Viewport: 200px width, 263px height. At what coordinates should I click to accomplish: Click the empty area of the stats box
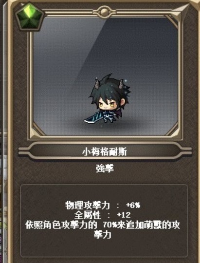click(104, 246)
